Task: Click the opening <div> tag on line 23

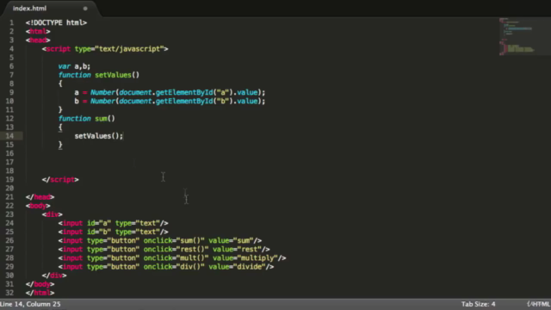Action: coord(53,214)
